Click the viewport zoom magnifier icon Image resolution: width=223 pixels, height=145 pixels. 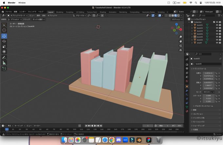181,37
